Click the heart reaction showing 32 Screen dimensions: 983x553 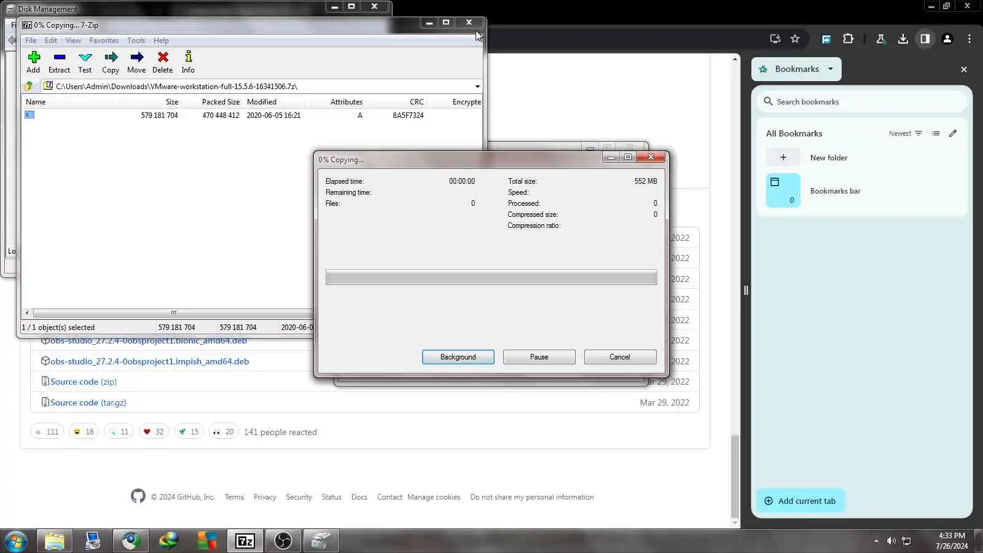(x=154, y=432)
